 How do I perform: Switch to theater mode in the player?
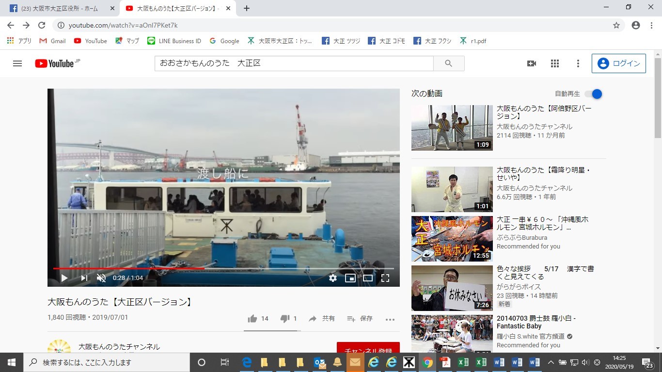click(367, 278)
